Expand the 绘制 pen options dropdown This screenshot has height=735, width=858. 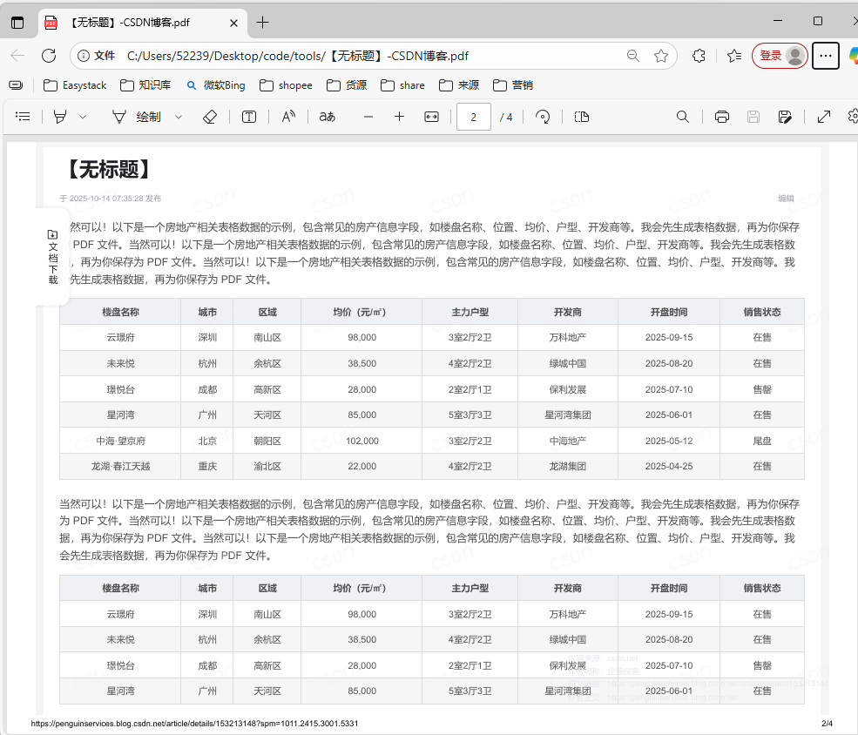coord(179,116)
